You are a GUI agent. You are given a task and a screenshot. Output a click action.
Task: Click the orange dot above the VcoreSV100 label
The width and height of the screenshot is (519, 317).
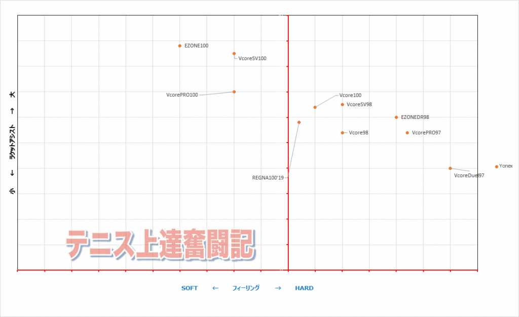pos(234,54)
